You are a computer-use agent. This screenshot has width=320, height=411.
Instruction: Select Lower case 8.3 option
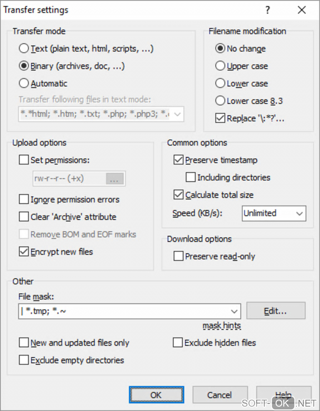[220, 101]
